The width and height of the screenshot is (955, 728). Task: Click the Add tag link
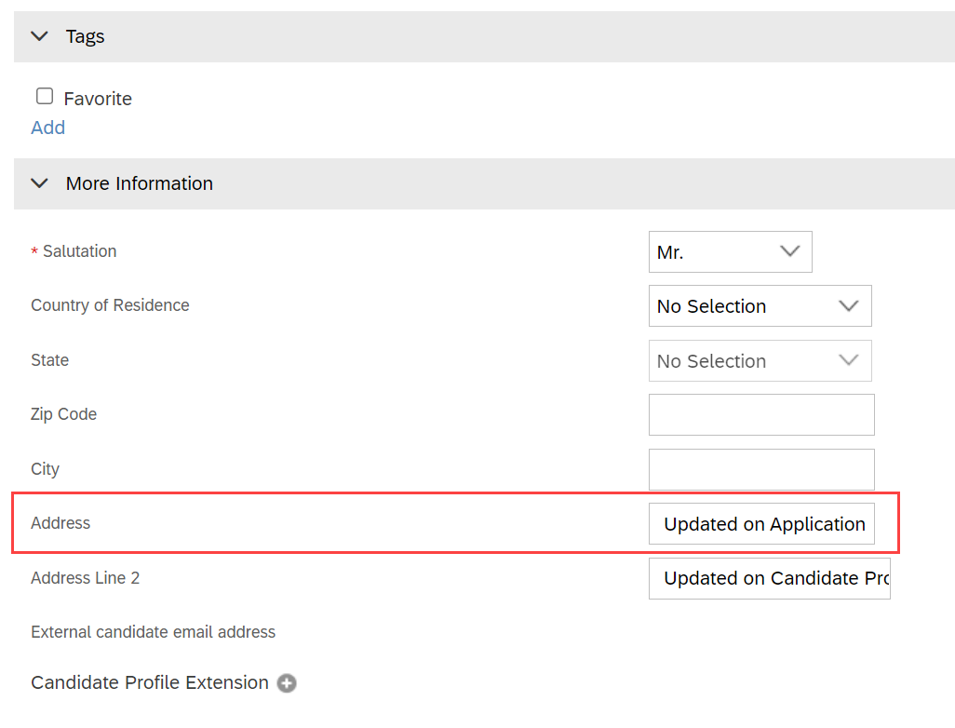48,128
